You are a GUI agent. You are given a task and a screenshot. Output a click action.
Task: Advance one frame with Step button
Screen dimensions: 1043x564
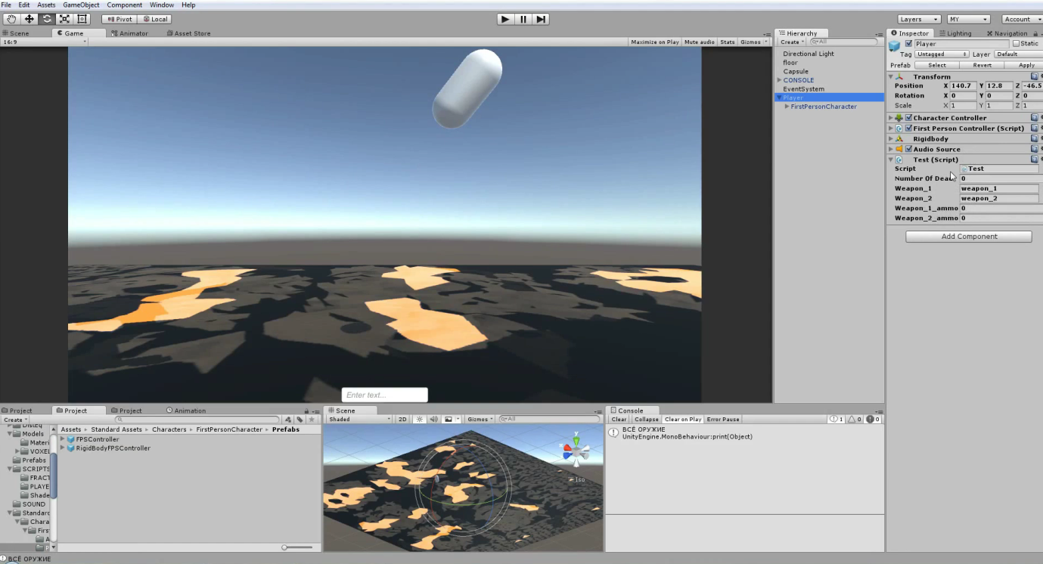[x=540, y=19]
